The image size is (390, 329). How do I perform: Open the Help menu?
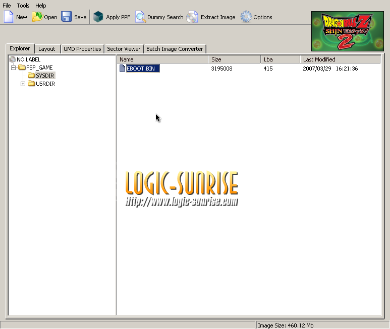point(40,6)
